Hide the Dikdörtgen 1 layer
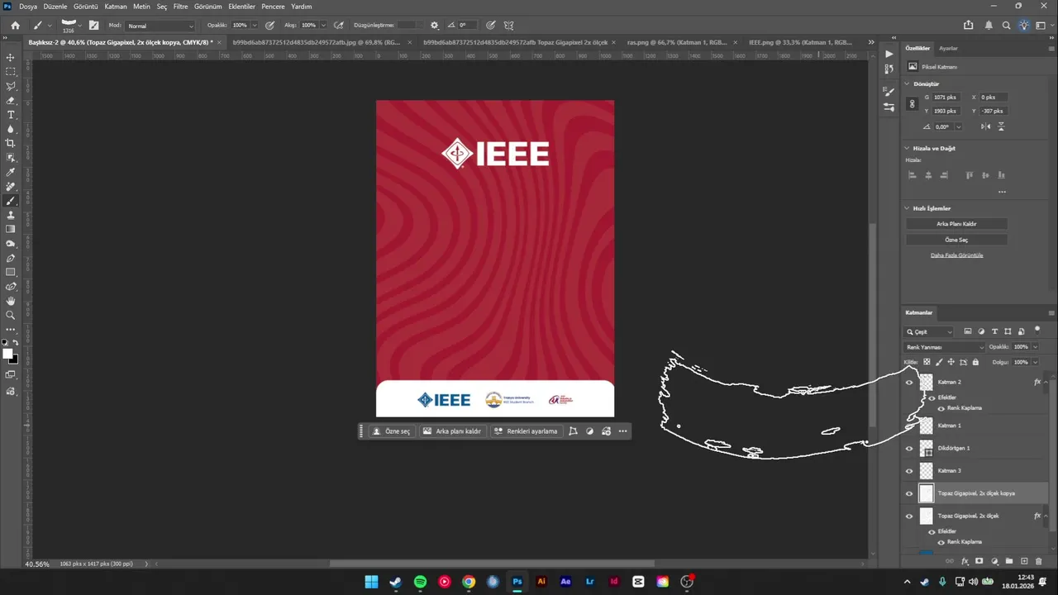 click(x=909, y=448)
